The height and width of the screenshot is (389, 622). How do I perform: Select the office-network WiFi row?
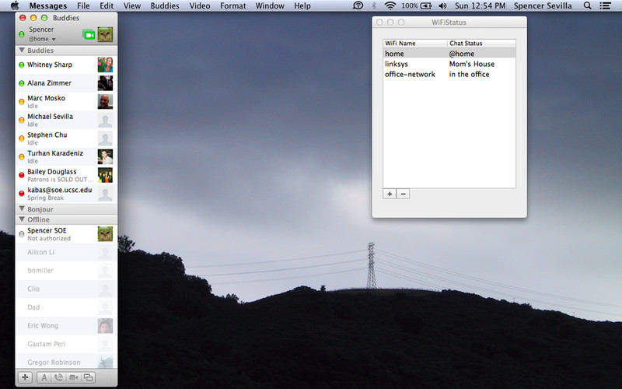pos(449,74)
